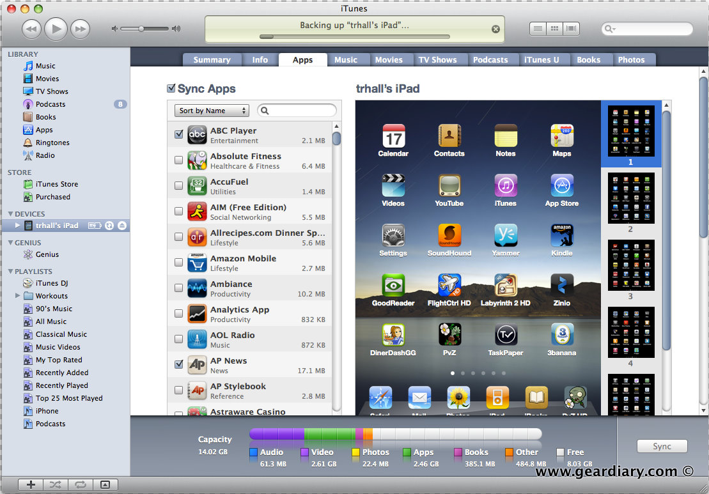Select the Yammer app icon

point(506,235)
